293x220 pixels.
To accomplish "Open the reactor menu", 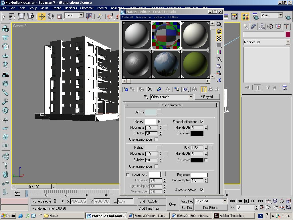I will pyautogui.click(x=102, y=8).
